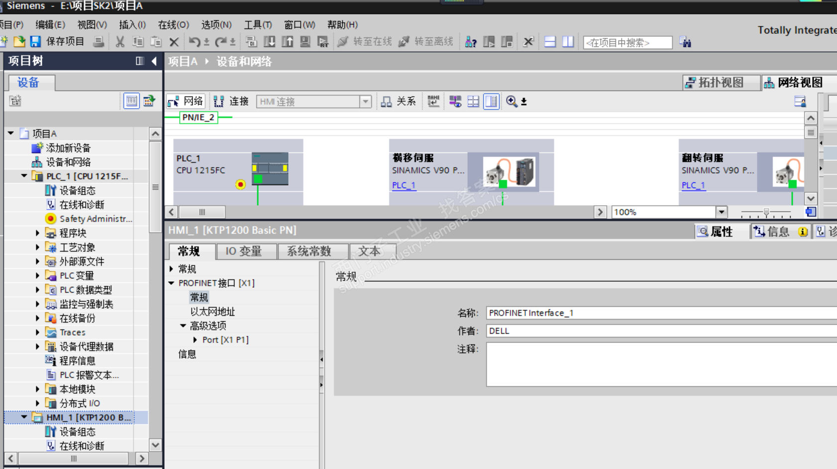
Task: Select the PN/IE_2 network label
Action: point(198,117)
